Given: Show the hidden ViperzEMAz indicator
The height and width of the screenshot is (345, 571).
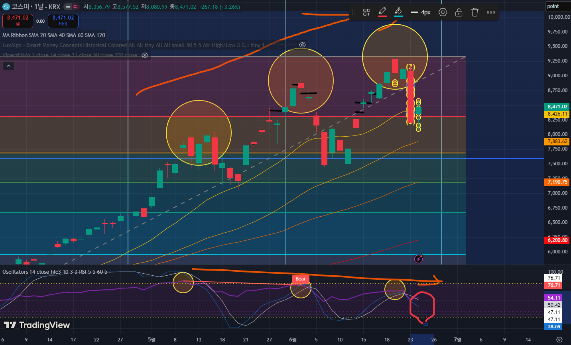Looking at the screenshot, I should [145, 55].
